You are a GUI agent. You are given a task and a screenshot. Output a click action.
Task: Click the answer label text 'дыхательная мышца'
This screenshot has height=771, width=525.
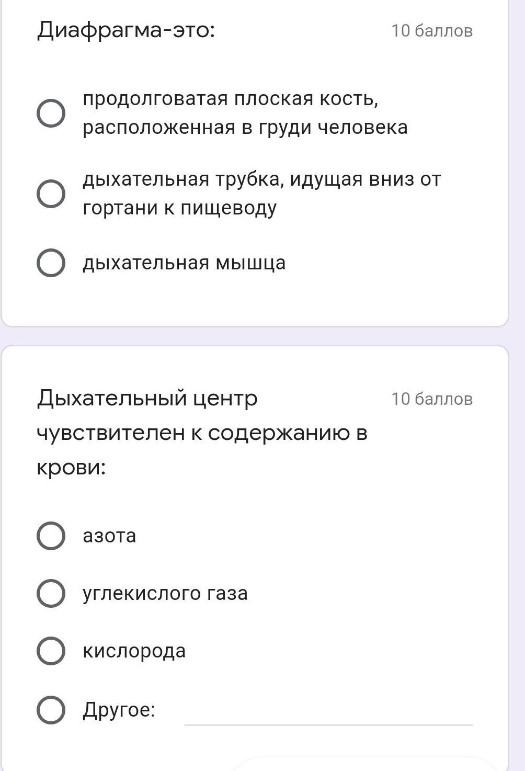click(x=184, y=263)
